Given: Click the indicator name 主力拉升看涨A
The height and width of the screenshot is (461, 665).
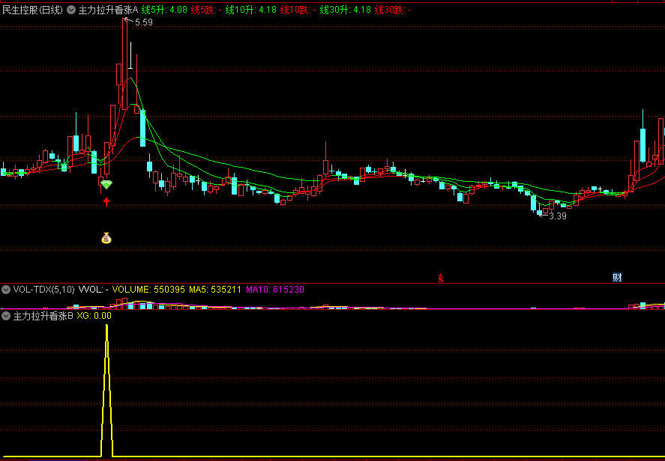Looking at the screenshot, I should coord(108,10).
